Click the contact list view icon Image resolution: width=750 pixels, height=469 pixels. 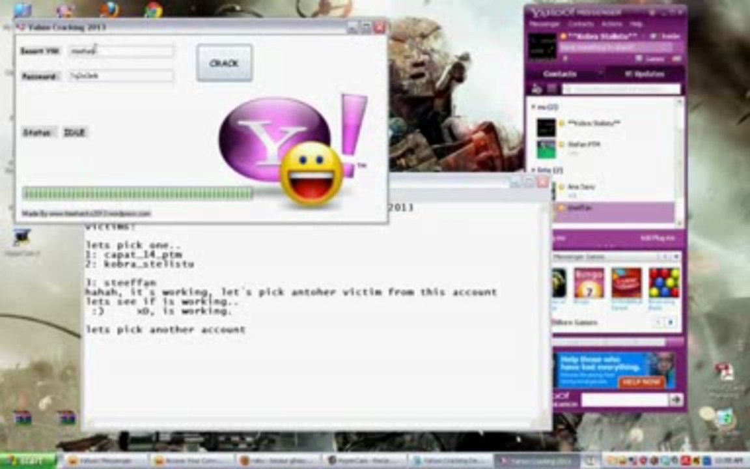click(x=551, y=89)
